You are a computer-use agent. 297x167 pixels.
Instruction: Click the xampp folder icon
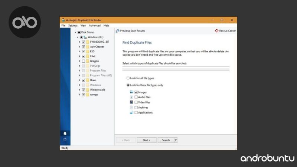pos(88,95)
